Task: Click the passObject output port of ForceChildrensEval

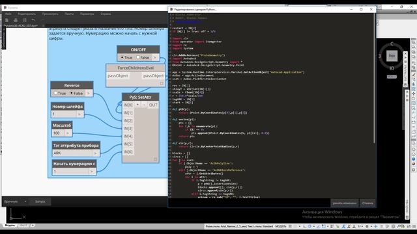Action: pos(154,76)
